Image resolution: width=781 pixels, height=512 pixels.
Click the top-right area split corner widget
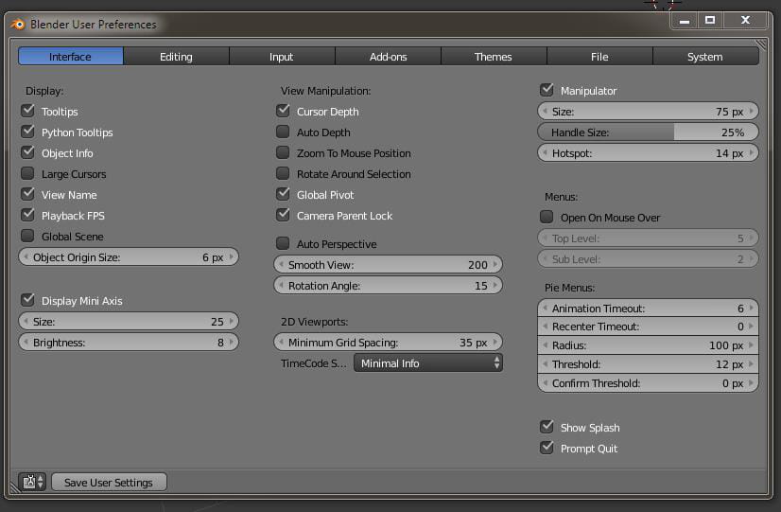coord(761,43)
